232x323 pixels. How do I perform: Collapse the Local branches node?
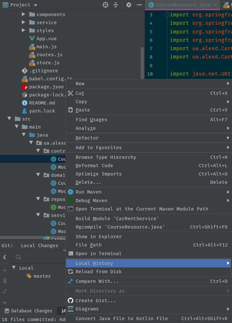(x=14, y=268)
